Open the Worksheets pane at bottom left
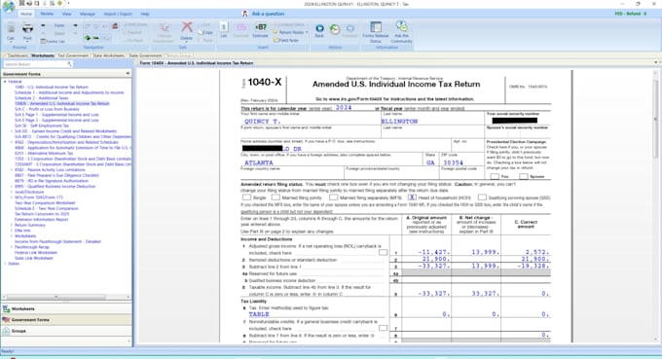 66,308
